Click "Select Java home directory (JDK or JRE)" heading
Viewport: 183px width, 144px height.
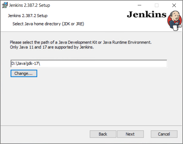point(48,24)
